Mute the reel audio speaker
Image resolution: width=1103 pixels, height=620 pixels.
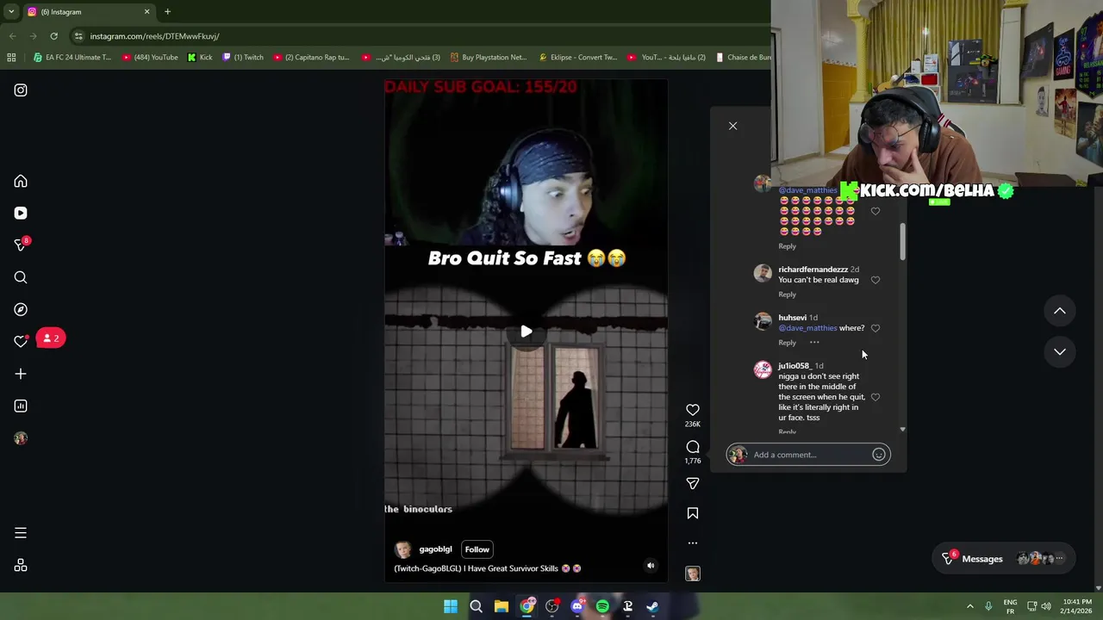click(x=651, y=566)
